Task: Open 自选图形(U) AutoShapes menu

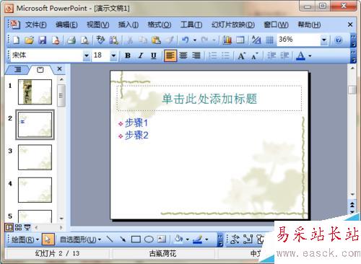Action: (x=80, y=239)
